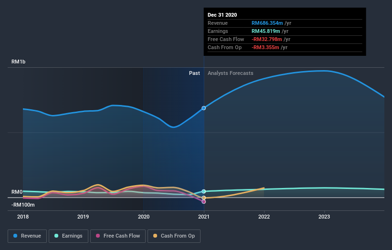The height and width of the screenshot is (250, 392).
Task: Click the RM45.819m earnings value
Action: click(x=266, y=31)
